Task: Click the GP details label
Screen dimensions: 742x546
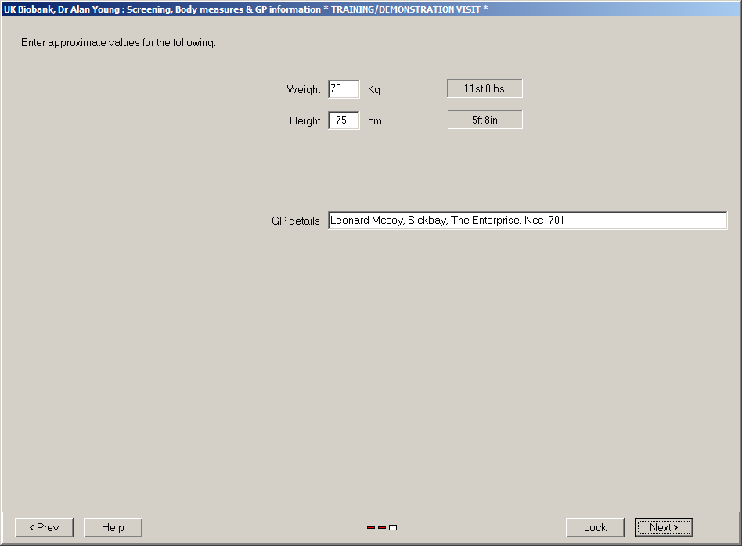Action: [x=295, y=221]
